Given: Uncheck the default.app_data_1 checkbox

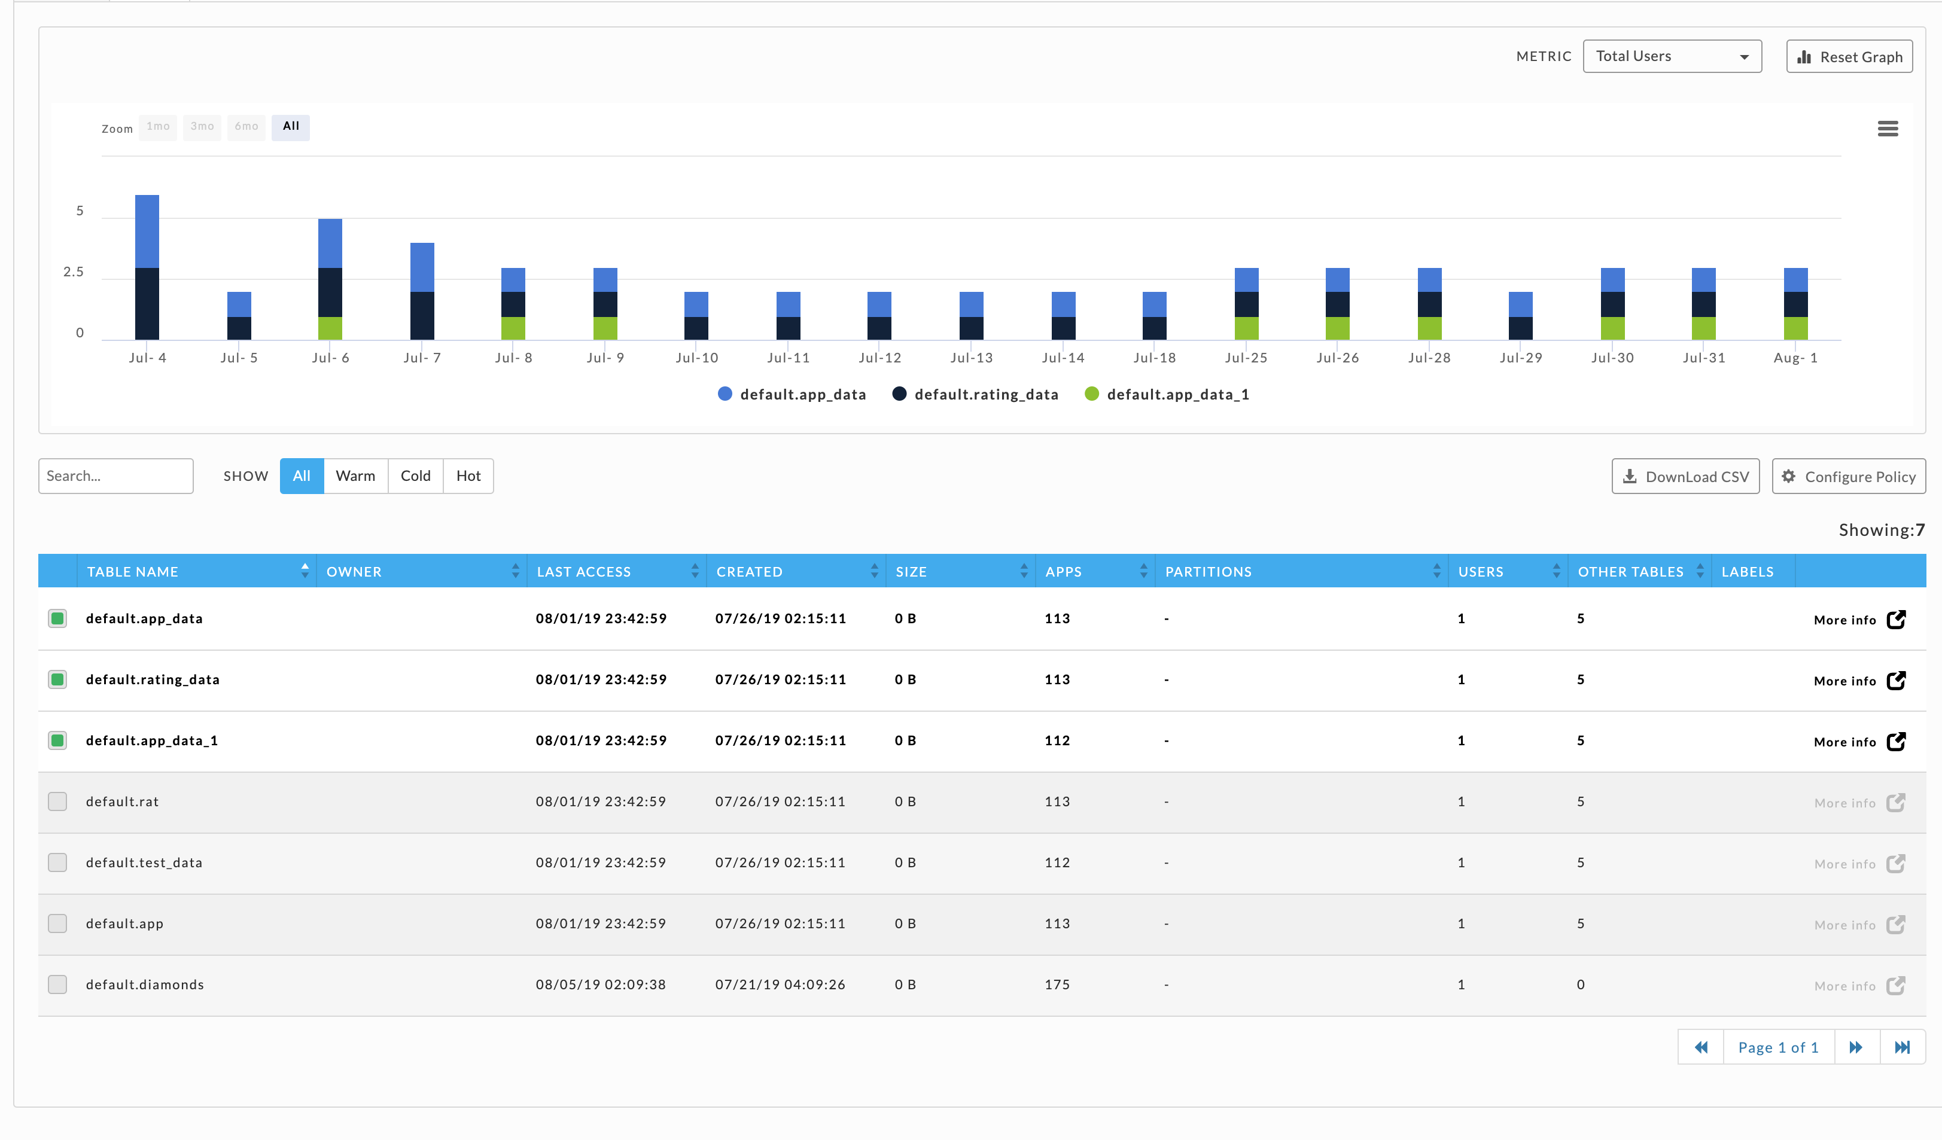Looking at the screenshot, I should 57,740.
